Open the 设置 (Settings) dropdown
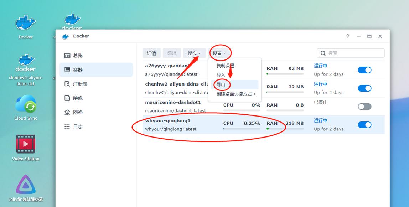This screenshot has height=207, width=409. [220, 53]
